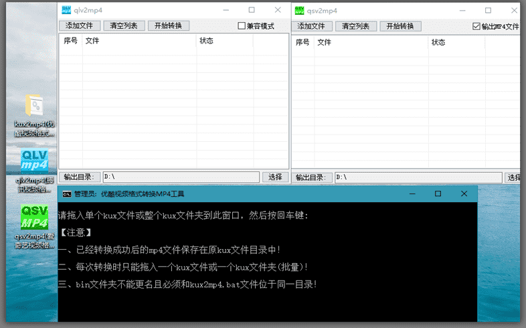Click console note 一 about saved mp4 files
526x328 pixels.
pyautogui.click(x=169, y=250)
